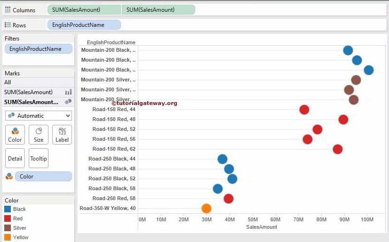The width and height of the screenshot is (389, 242).
Task: Select the Road-250 Black, 48 row label
Action: point(112,169)
